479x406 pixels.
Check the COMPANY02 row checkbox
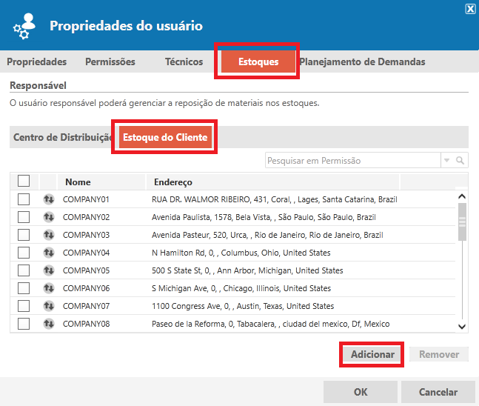(x=24, y=217)
